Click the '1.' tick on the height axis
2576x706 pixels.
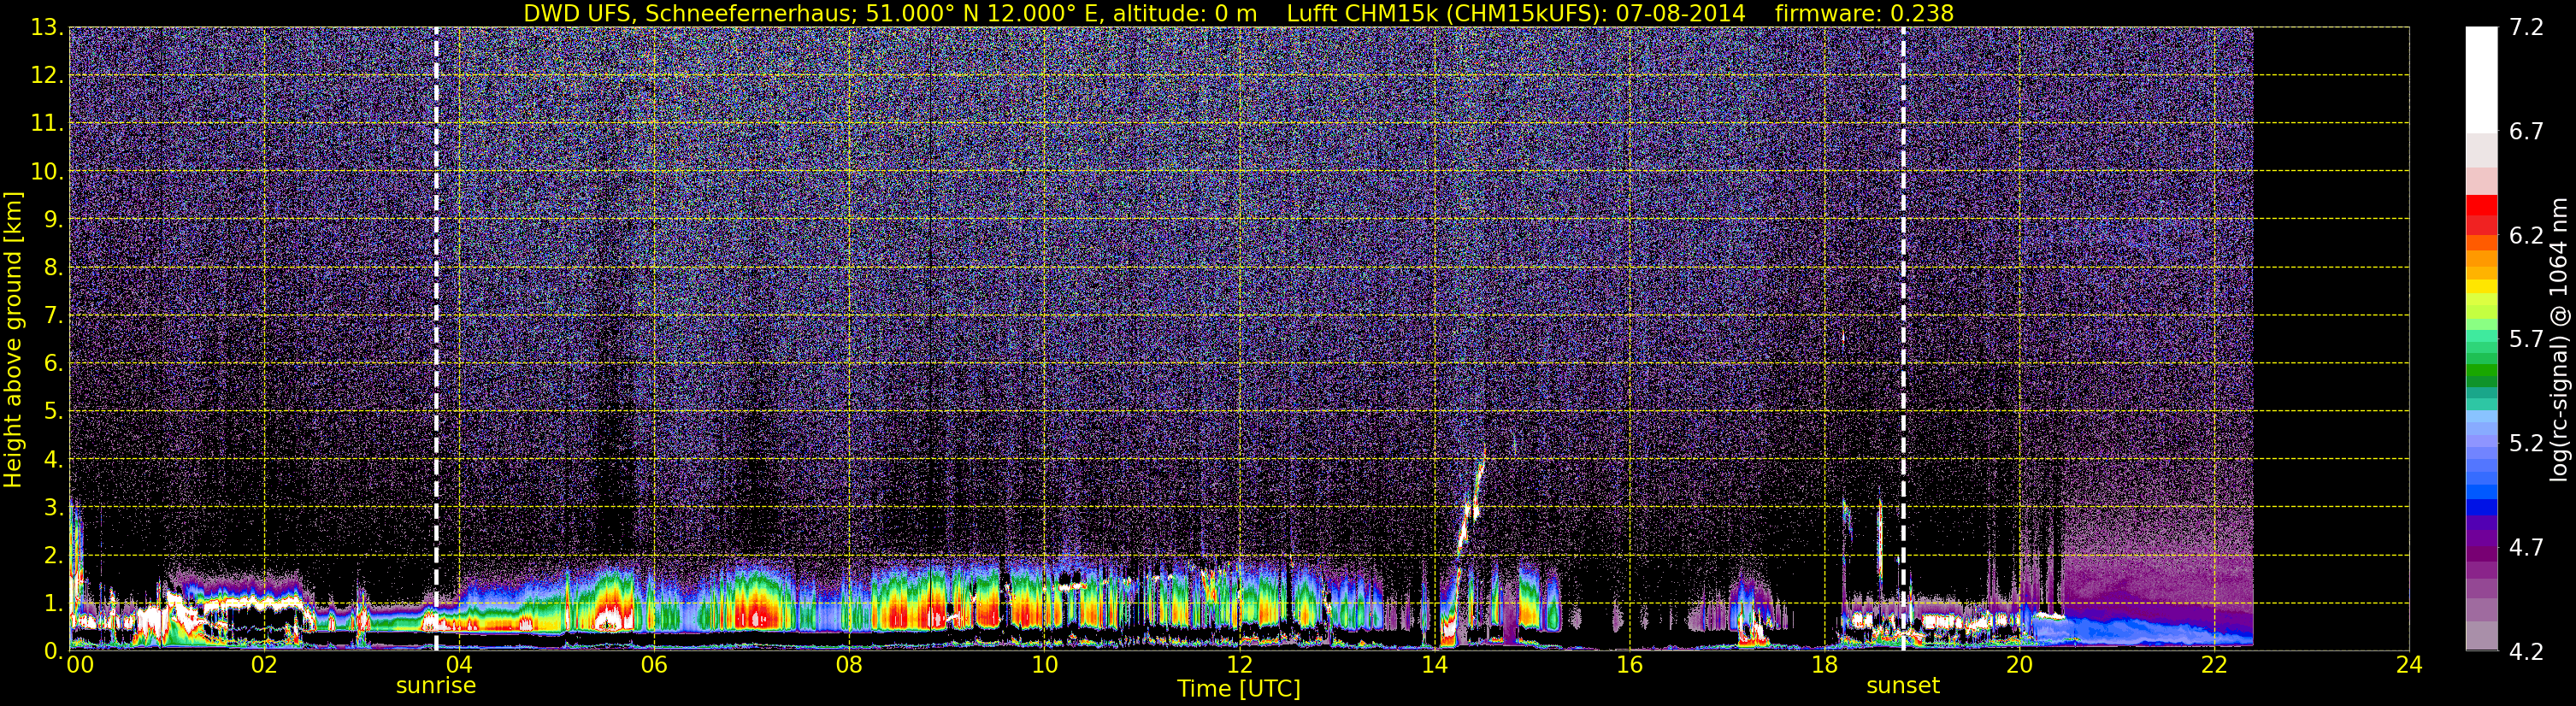(x=52, y=604)
